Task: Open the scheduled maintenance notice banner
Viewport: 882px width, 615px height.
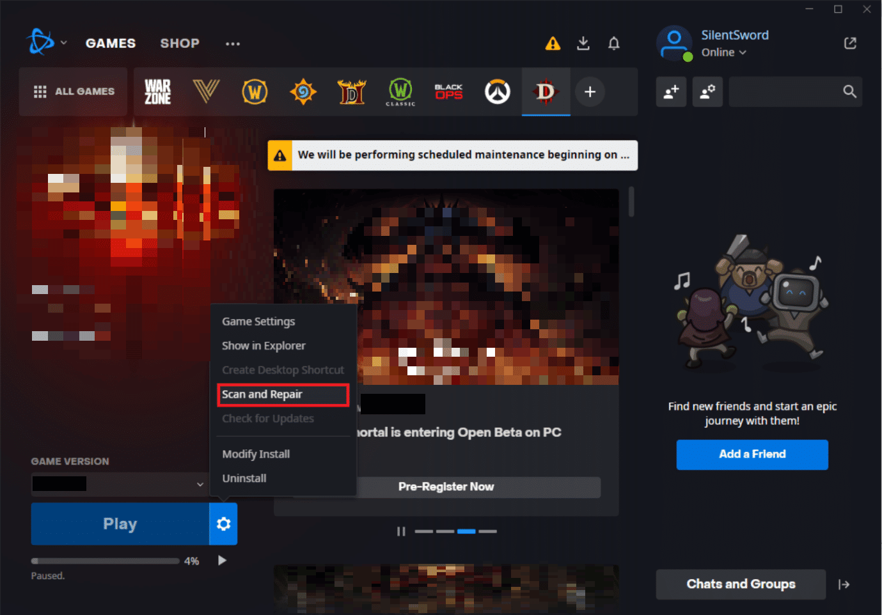Action: [x=453, y=155]
